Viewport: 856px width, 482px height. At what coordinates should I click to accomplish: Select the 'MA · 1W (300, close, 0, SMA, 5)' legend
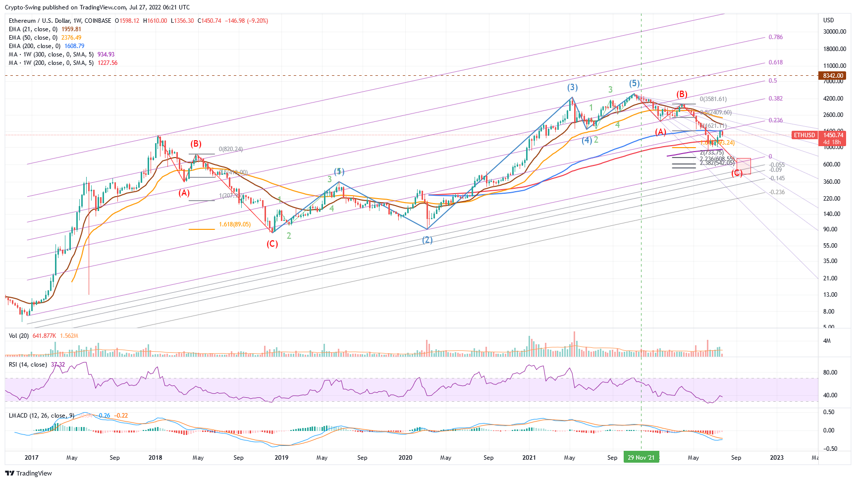point(51,54)
